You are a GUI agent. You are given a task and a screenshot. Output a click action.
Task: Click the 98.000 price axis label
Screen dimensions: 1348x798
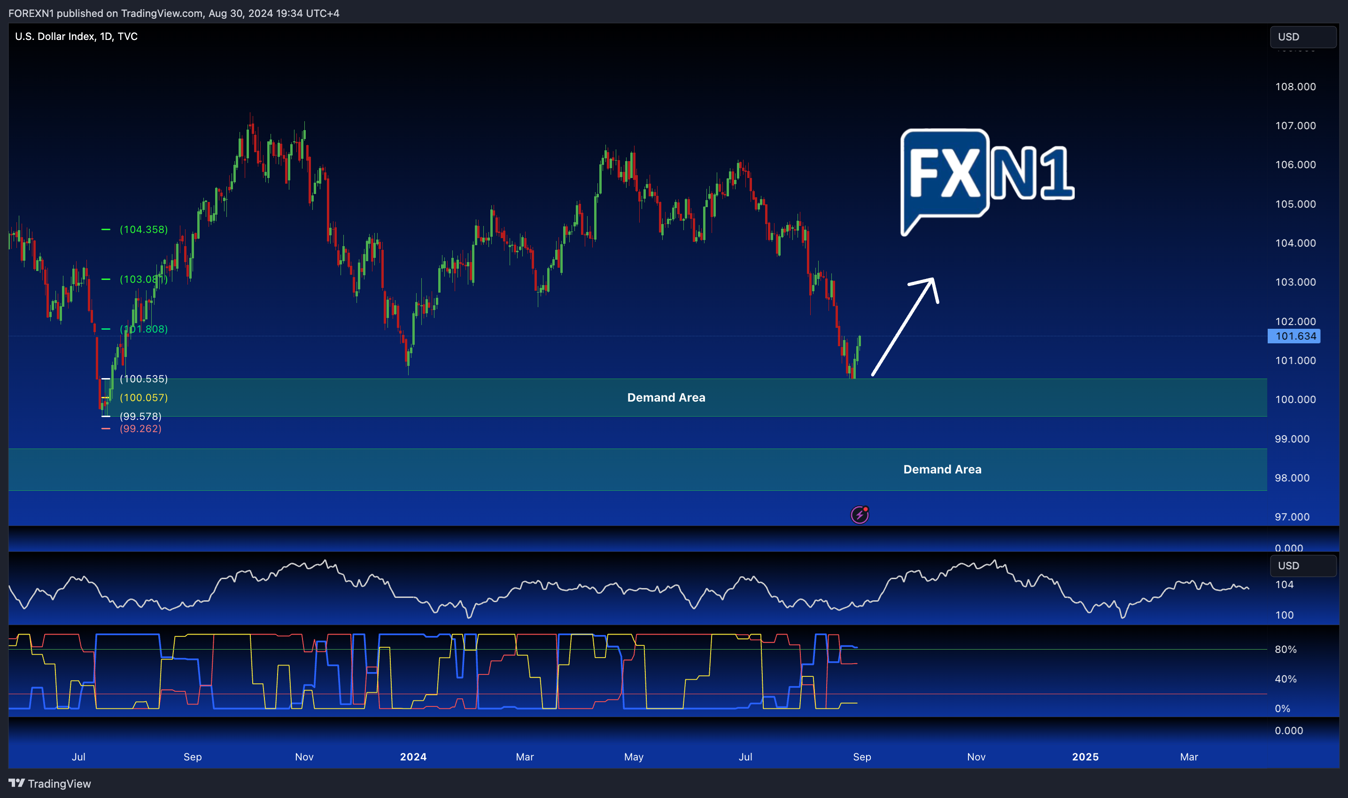coord(1292,478)
